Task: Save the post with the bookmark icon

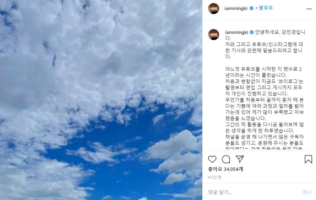Action: [x=308, y=159]
